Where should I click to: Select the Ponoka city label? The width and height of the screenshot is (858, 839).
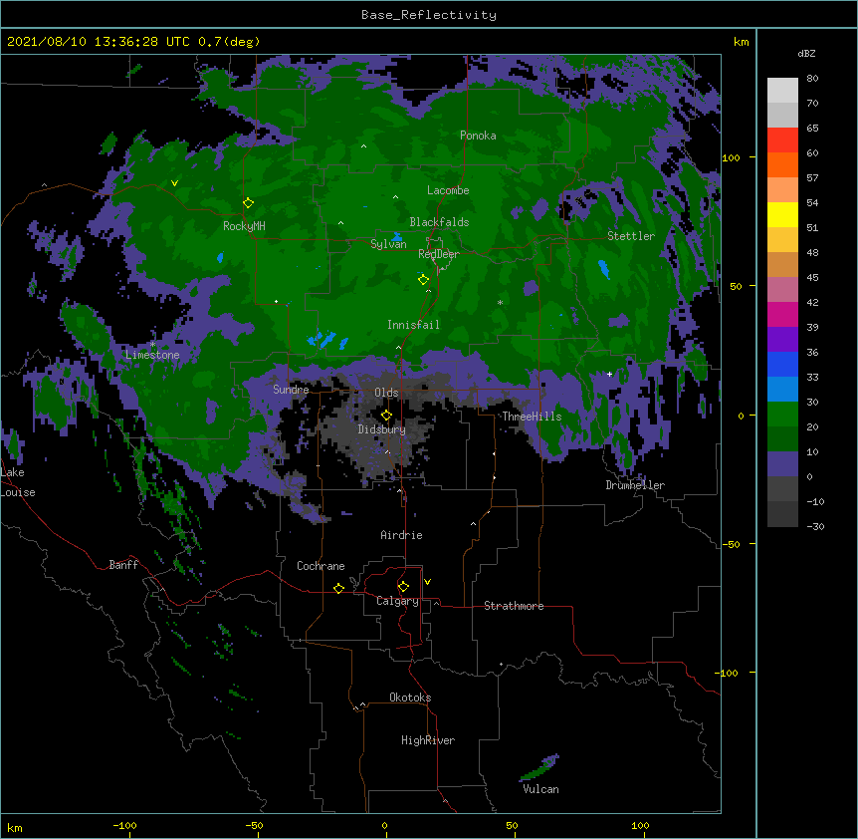point(478,136)
